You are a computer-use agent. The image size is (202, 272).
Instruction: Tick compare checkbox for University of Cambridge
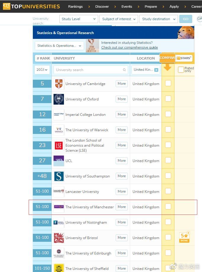(168, 83)
